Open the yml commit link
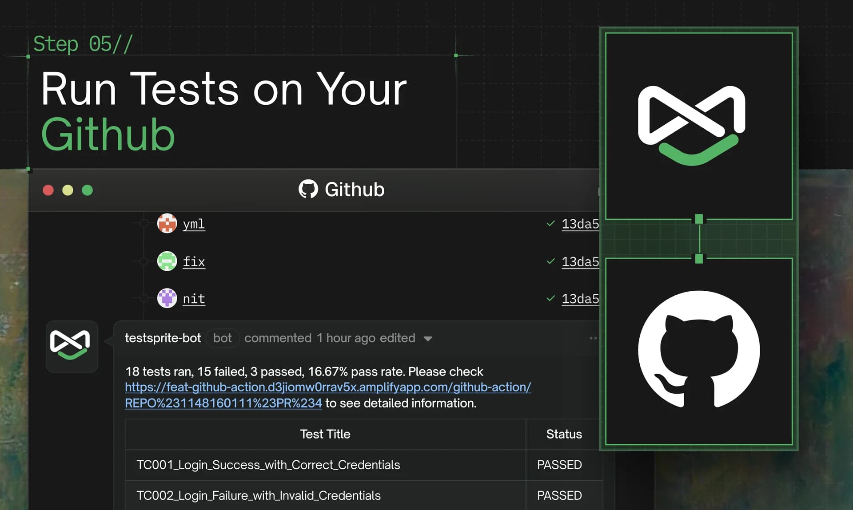This screenshot has width=853, height=510. [194, 224]
